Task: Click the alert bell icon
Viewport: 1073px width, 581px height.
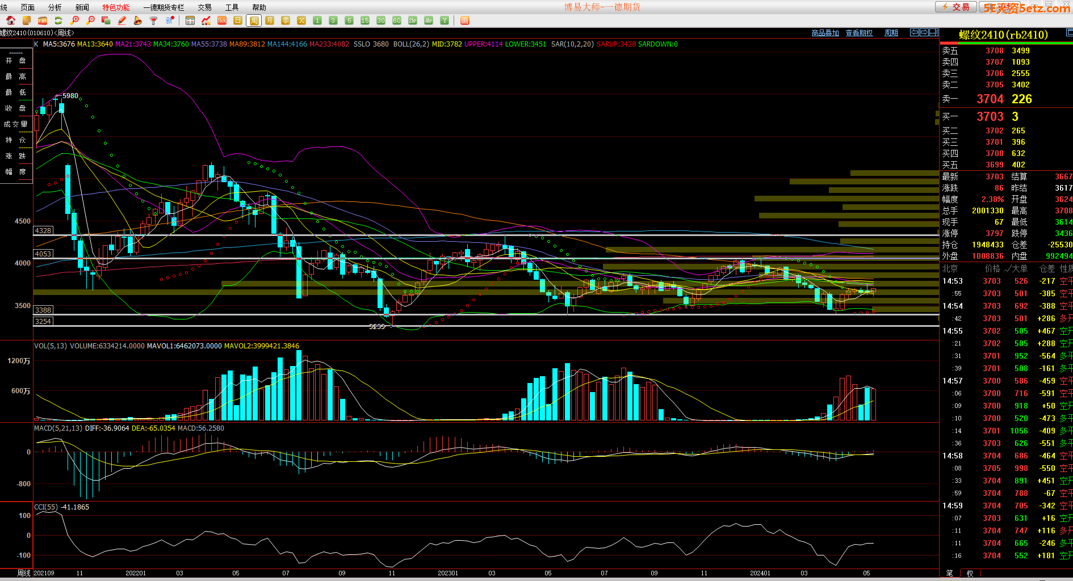Action: tap(138, 20)
